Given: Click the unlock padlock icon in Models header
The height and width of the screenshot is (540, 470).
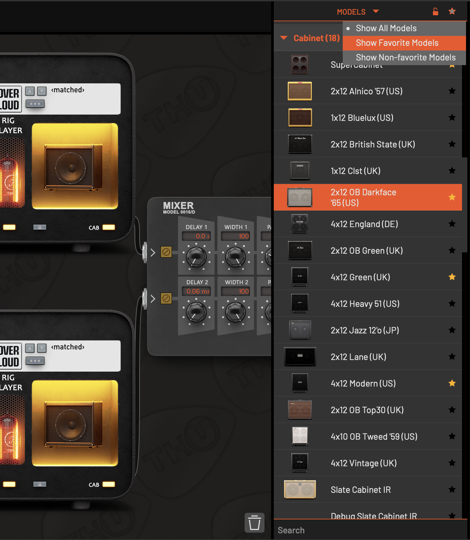Looking at the screenshot, I should coord(435,12).
